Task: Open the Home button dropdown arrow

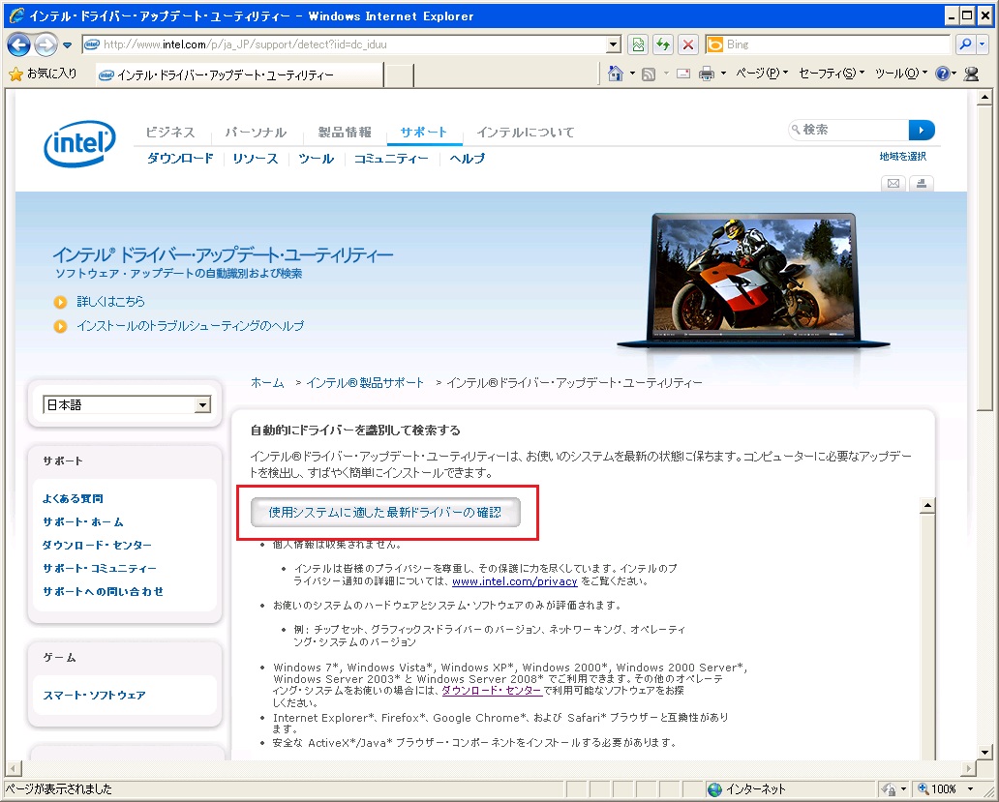Action: (x=632, y=74)
